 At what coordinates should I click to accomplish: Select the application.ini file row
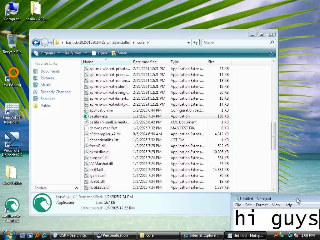(x=156, y=110)
